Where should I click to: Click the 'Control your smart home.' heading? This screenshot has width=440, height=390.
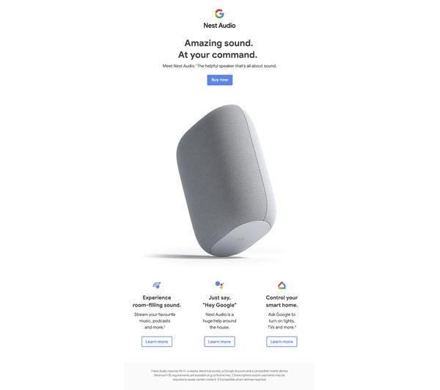coord(282,301)
